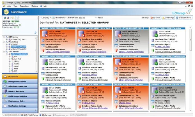Image resolution: width=195 pixels, height=117 pixels.
Task: Open Disaster Recovery from the sidebar
Action: [x=17, y=91]
